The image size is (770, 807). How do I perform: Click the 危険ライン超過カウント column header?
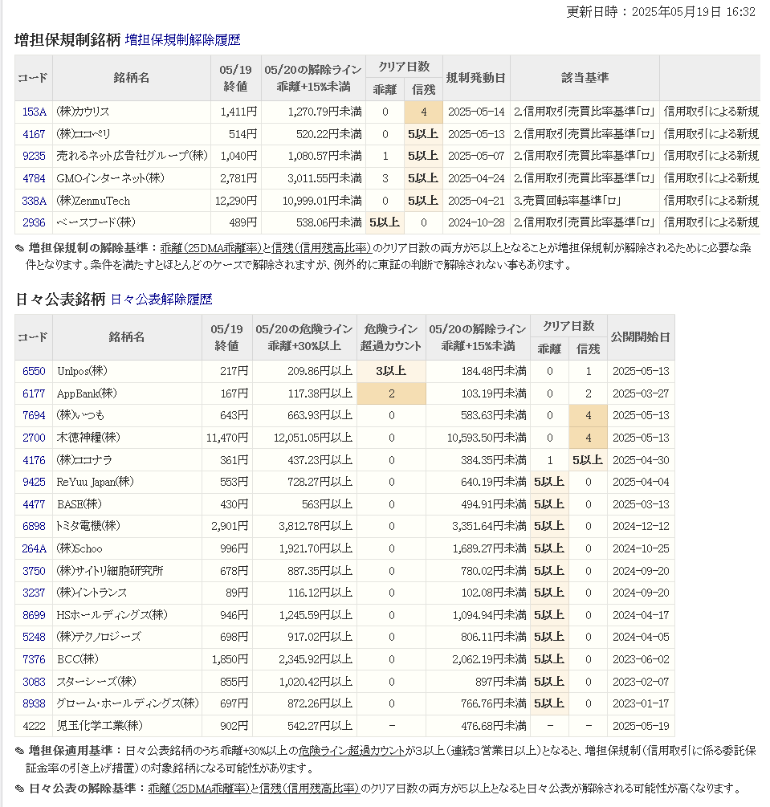pyautogui.click(x=391, y=337)
